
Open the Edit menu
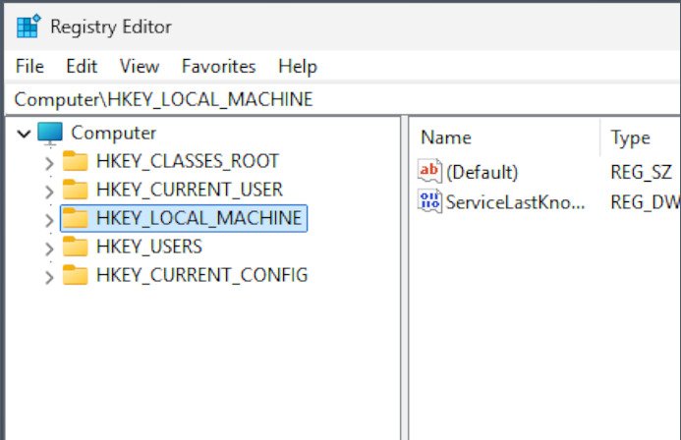[82, 67]
